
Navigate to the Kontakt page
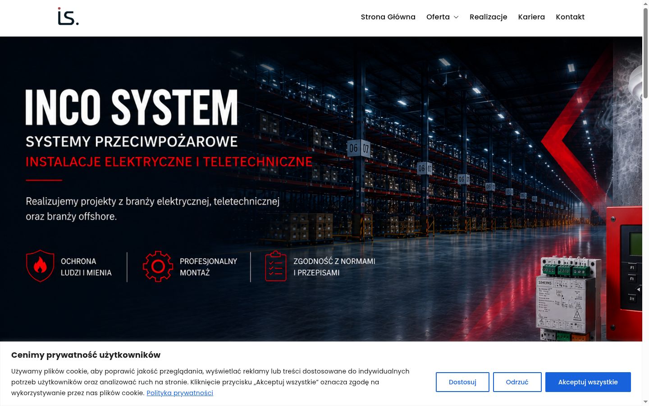[570, 17]
